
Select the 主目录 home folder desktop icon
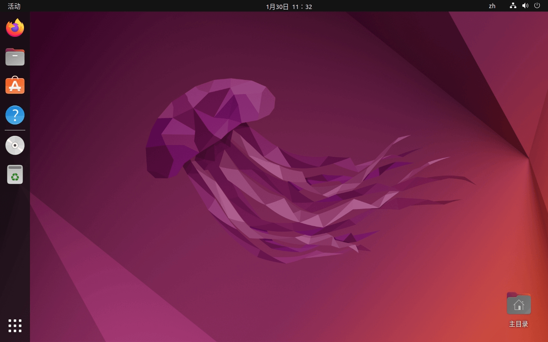[x=518, y=304]
